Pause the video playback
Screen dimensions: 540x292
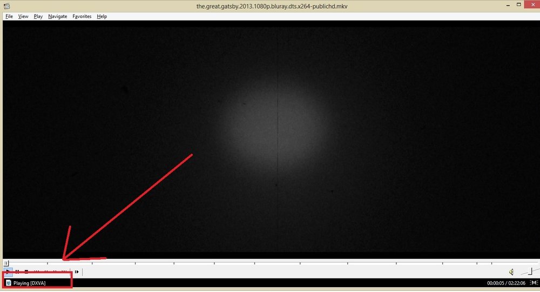[x=17, y=271]
